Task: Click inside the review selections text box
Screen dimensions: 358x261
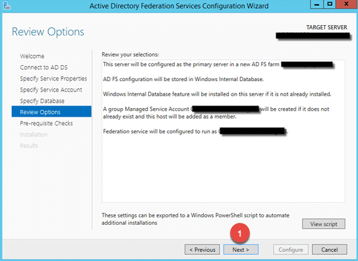Action: [224, 131]
